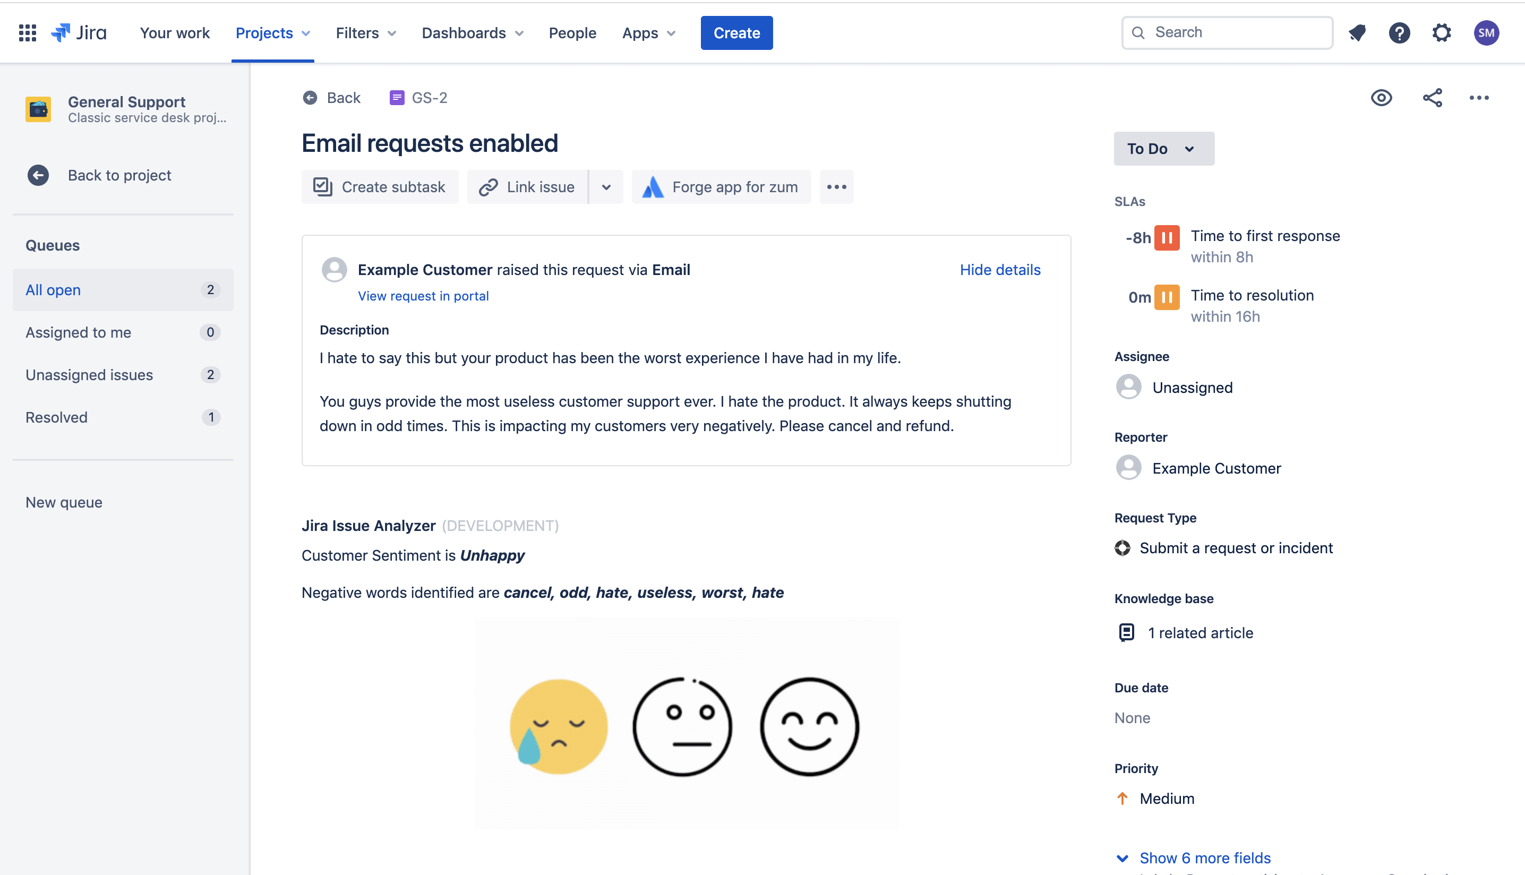Expand the Link issue dropdown arrow
The image size is (1525, 875).
(x=606, y=187)
